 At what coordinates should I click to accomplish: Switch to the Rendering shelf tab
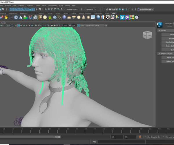pyautogui.click(x=23, y=13)
